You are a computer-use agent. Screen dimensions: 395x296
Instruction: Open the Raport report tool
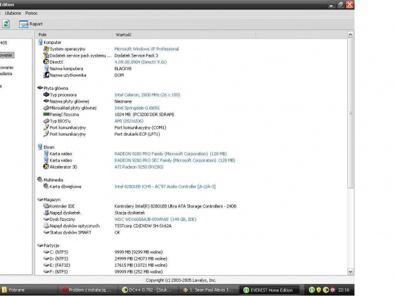31,24
